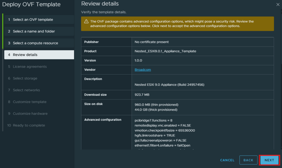Click the NEXT button
Viewport: 282px width, 168px height.
click(269, 160)
